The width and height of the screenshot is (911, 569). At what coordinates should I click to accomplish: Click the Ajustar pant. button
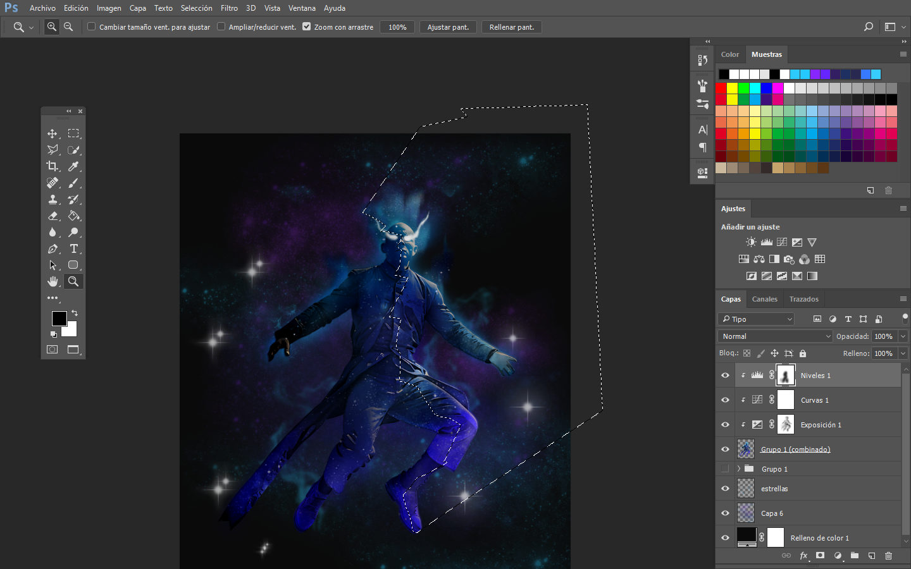[448, 27]
